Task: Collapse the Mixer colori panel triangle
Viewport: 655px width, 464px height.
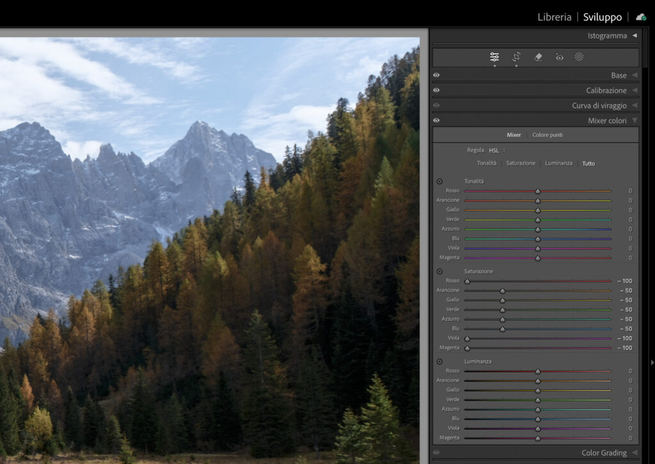Action: coord(635,120)
